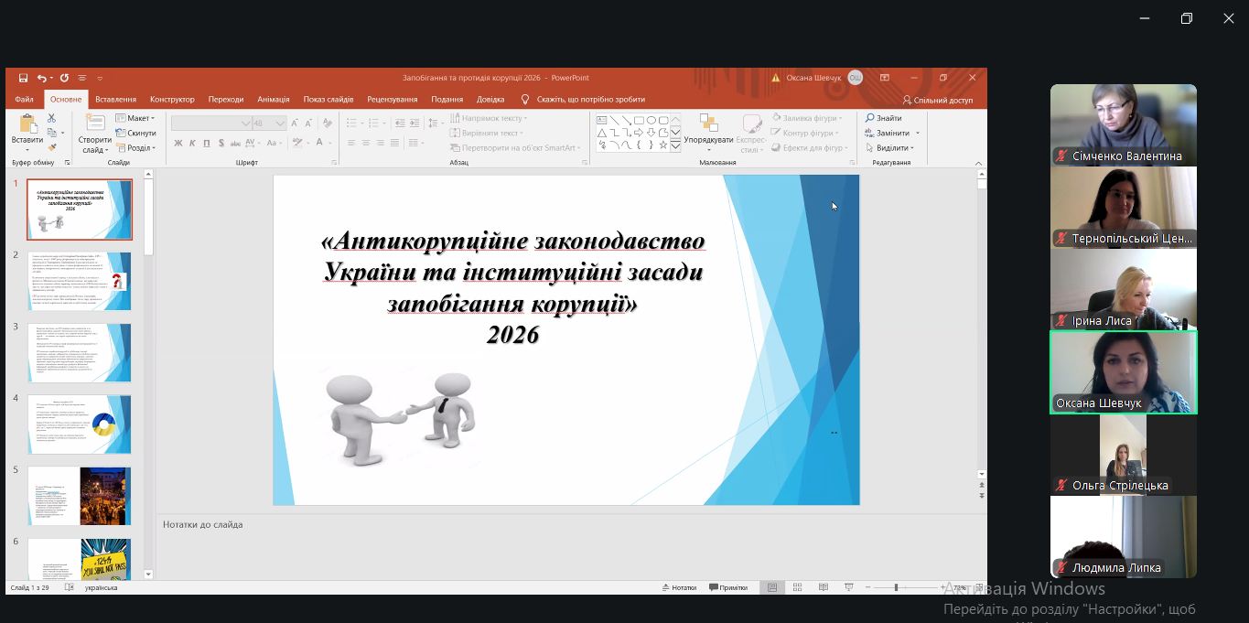Click the Спільний доступ share button
Viewport: 1249px width, 623px height.
(x=938, y=100)
